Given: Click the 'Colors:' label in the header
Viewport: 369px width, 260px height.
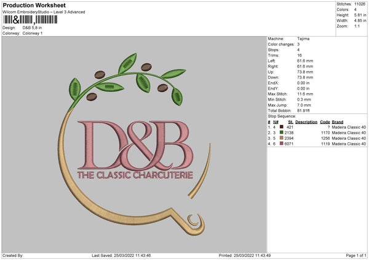Looking at the screenshot, I should [x=343, y=10].
